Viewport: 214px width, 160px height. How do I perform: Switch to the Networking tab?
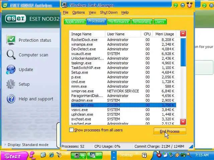coord(142,22)
